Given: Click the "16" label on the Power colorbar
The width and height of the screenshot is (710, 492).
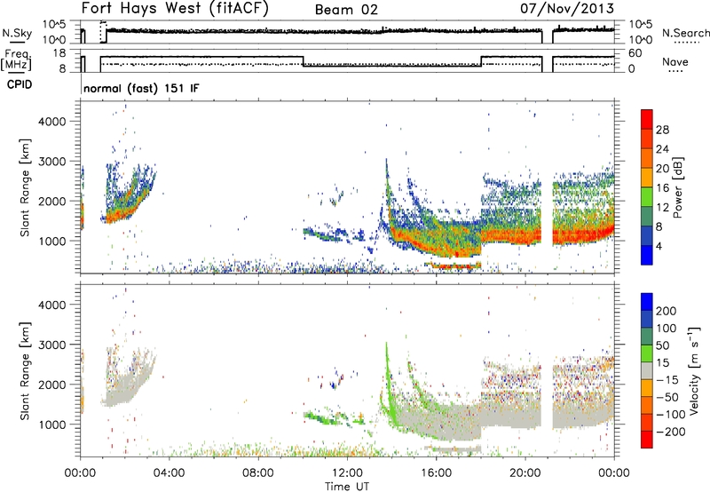Looking at the screenshot, I should (662, 188).
